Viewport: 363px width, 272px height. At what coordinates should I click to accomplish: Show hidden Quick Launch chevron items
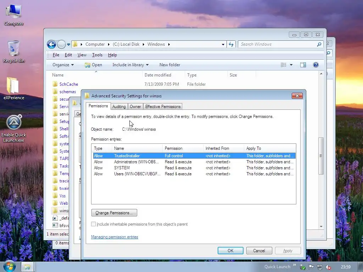(x=294, y=265)
